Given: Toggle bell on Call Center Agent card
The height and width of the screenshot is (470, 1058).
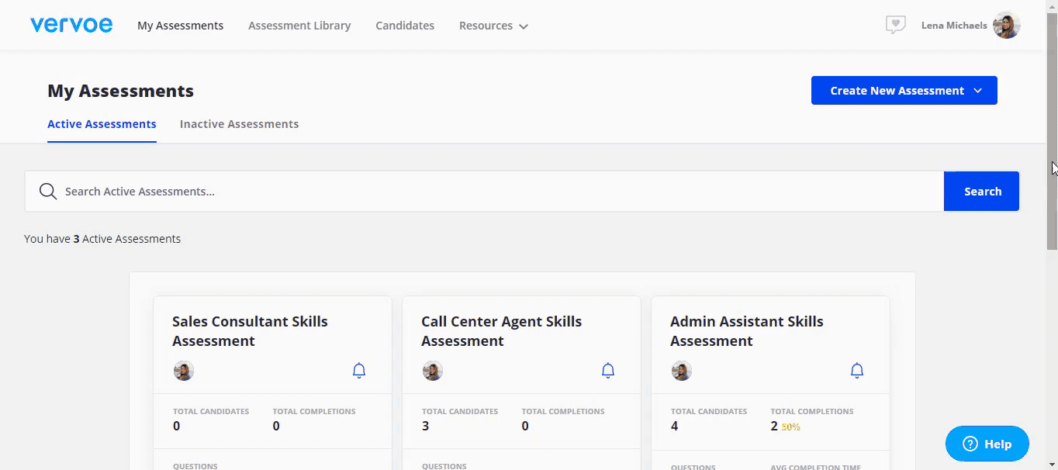Looking at the screenshot, I should (608, 371).
